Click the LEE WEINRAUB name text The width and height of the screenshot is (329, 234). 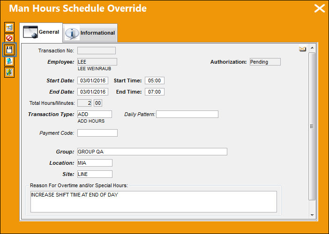point(94,69)
